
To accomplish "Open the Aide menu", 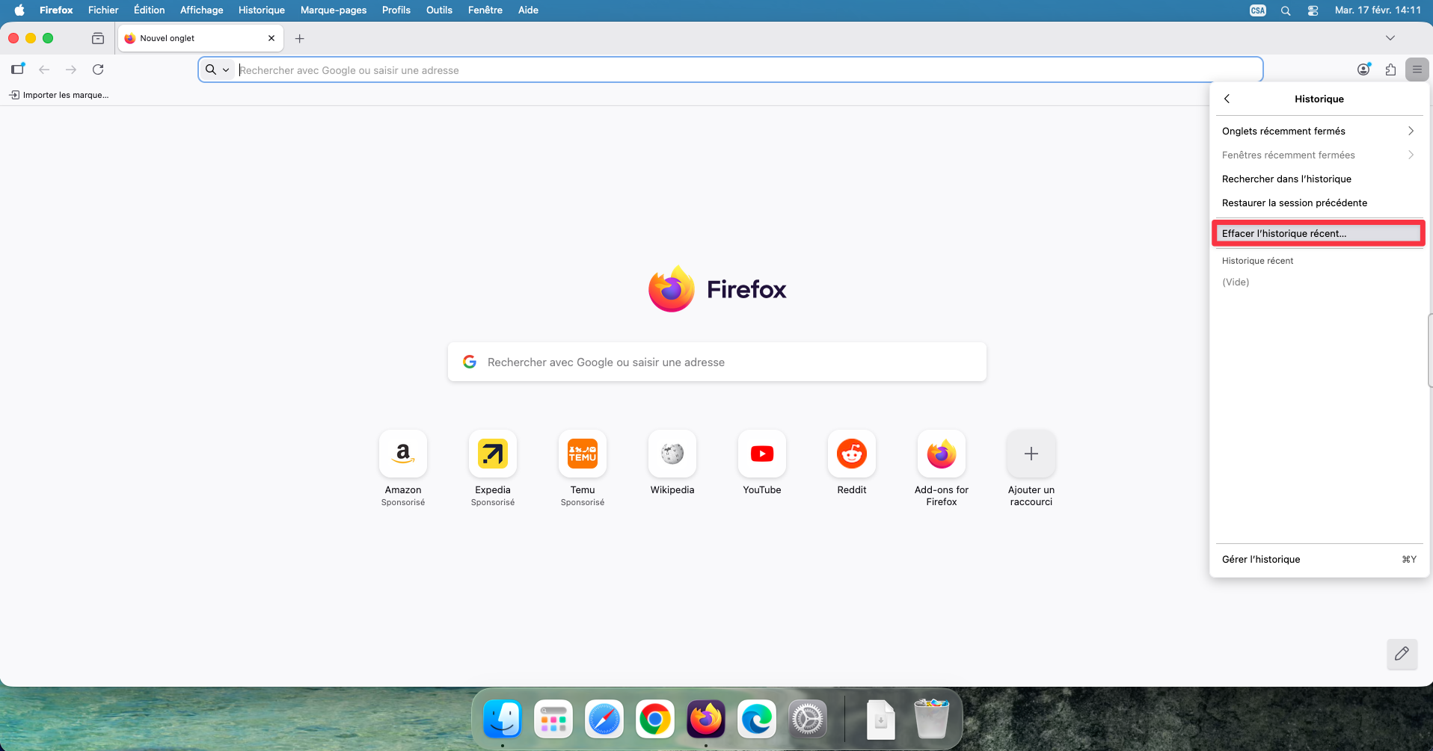I will point(528,10).
